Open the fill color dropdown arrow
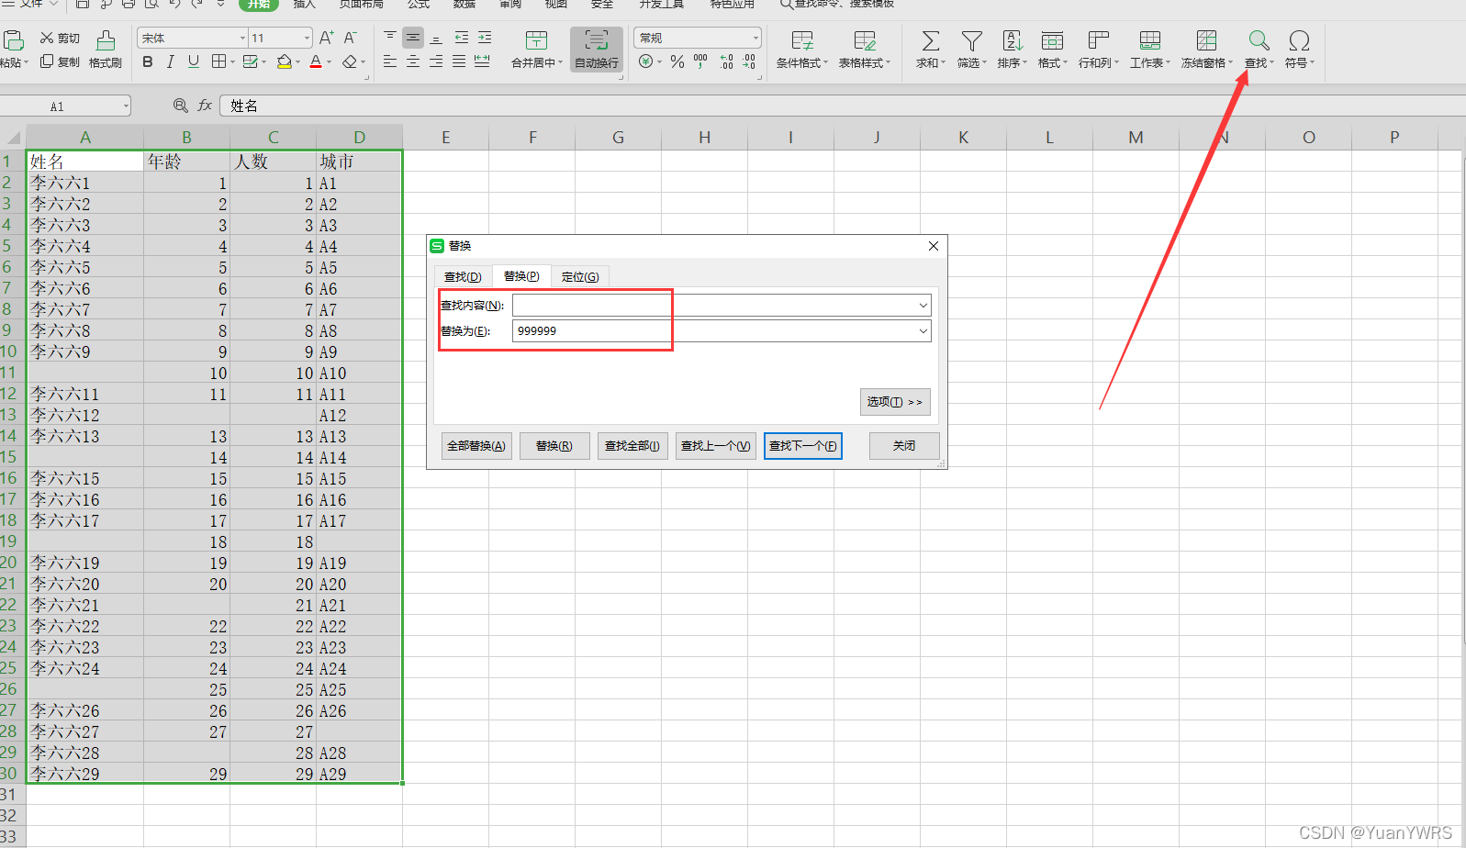This screenshot has height=848, width=1466. pyautogui.click(x=299, y=62)
